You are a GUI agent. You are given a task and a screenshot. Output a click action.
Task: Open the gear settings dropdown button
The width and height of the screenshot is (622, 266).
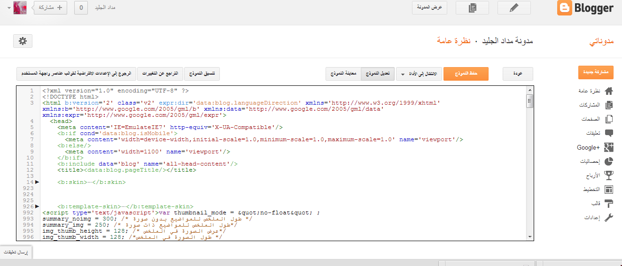(23, 41)
